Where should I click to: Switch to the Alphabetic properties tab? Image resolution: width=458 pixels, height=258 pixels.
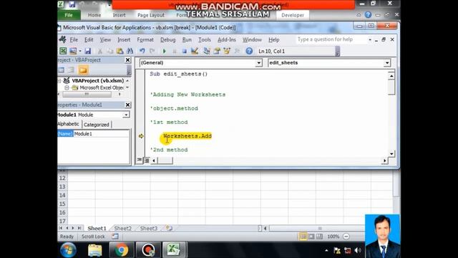click(x=69, y=124)
